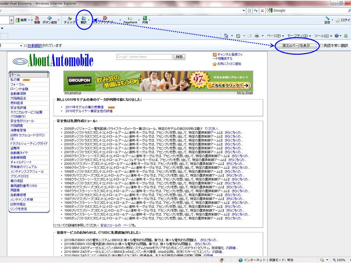Click the Ads by Google label
Screen dimensions: 351x263
point(245,92)
